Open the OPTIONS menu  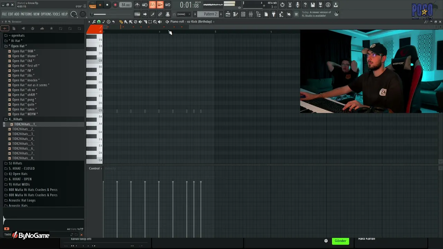tap(46, 14)
